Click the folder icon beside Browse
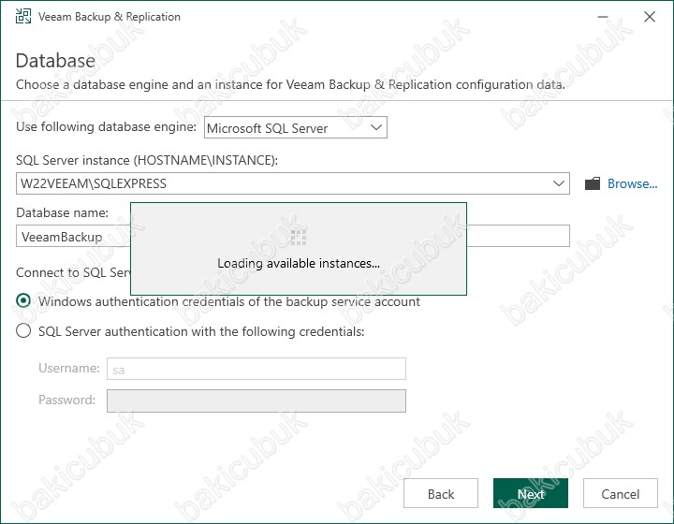The image size is (674, 524). point(593,183)
